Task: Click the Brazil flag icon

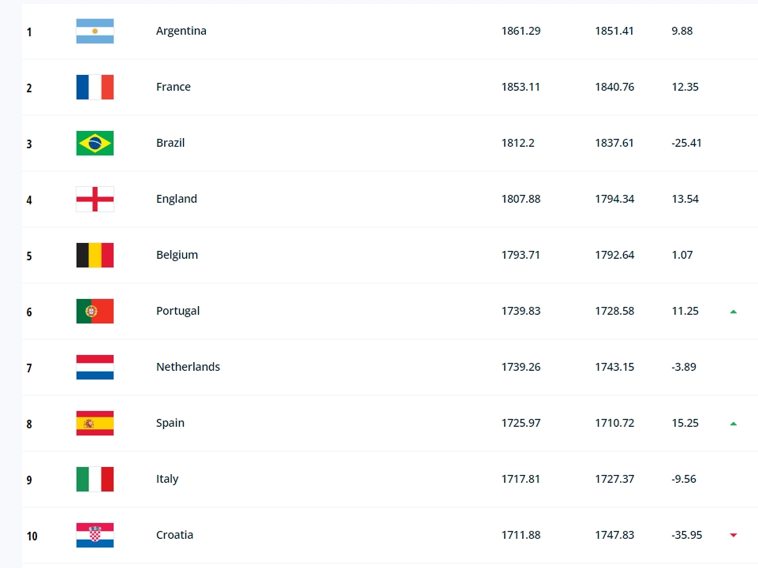Action: pyautogui.click(x=95, y=144)
